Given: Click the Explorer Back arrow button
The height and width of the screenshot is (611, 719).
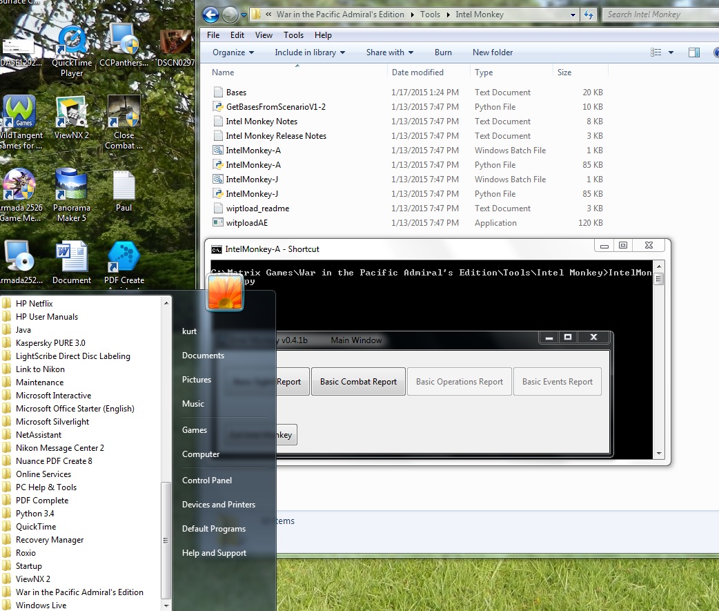Looking at the screenshot, I should (210, 15).
